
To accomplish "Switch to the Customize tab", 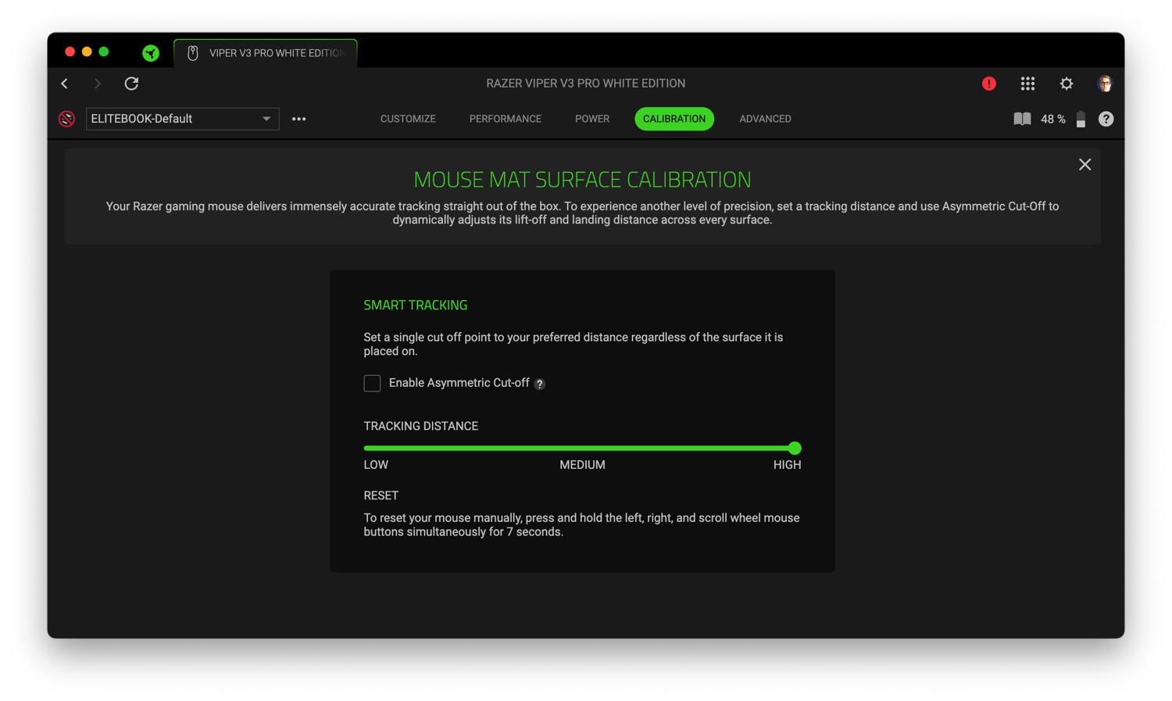I will [x=408, y=119].
